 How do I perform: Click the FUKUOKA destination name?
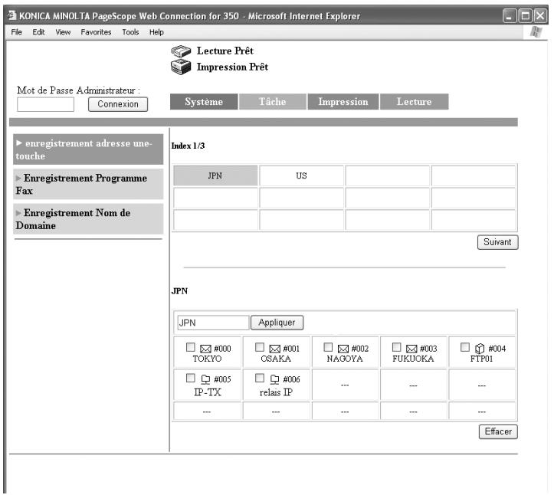413,359
